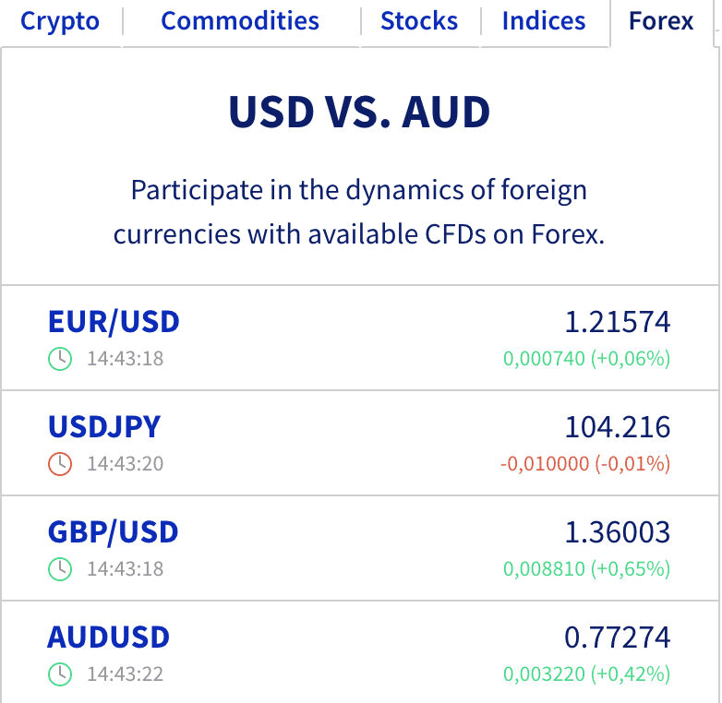Select the Stocks tab
722x703 pixels.
[x=419, y=21]
